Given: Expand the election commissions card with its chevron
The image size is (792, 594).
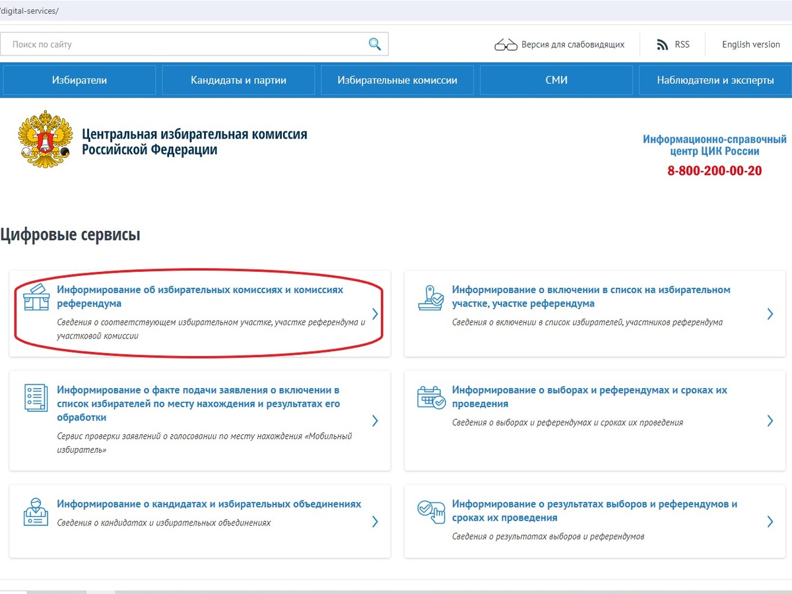Looking at the screenshot, I should click(x=375, y=314).
